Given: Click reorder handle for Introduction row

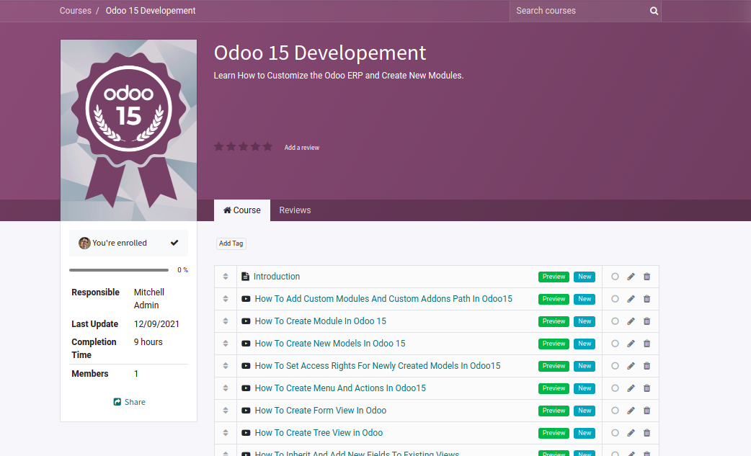Looking at the screenshot, I should click(x=226, y=277).
